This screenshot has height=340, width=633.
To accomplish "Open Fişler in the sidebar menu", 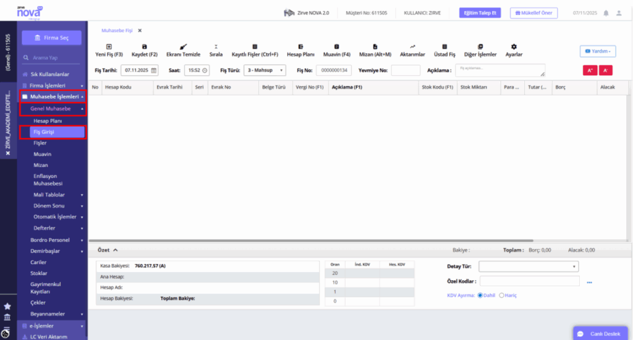I will point(40,143).
